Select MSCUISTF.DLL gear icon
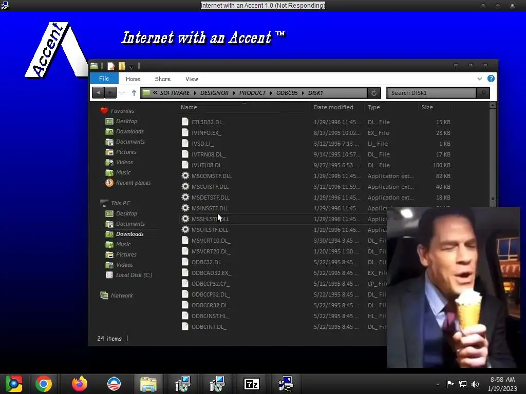 click(x=185, y=186)
